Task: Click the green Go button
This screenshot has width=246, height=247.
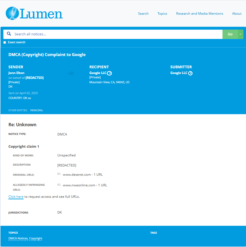Action: (x=230, y=34)
